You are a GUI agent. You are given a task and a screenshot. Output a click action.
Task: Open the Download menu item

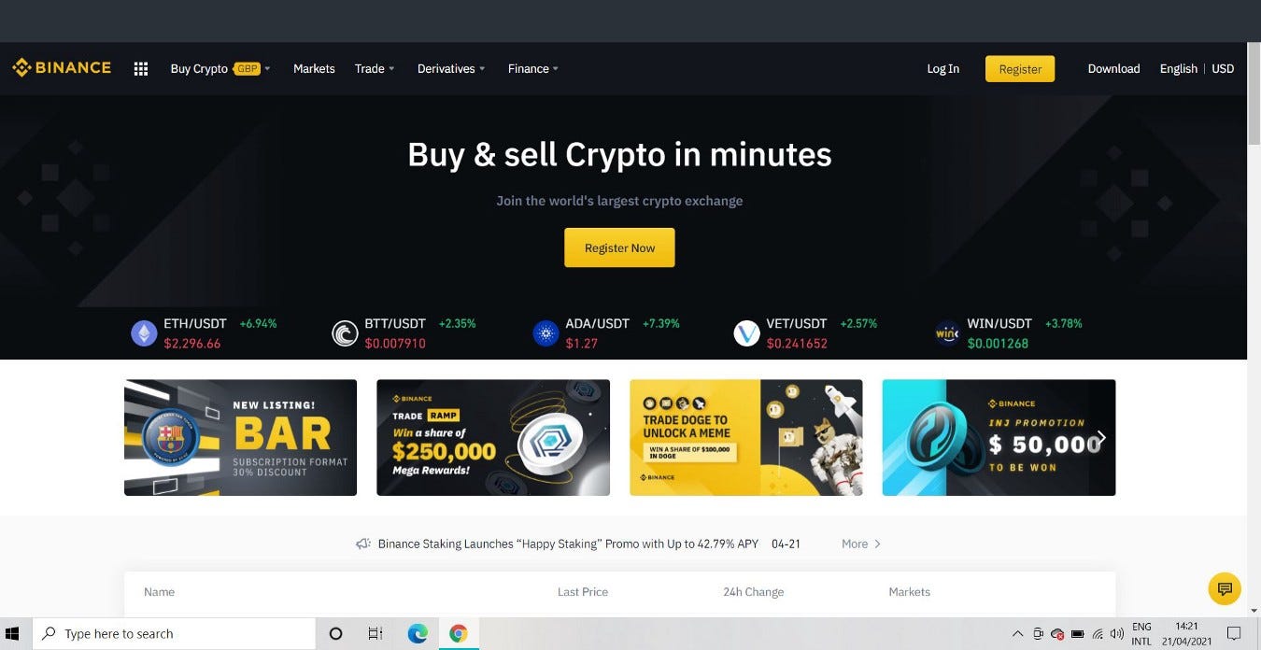1113,68
